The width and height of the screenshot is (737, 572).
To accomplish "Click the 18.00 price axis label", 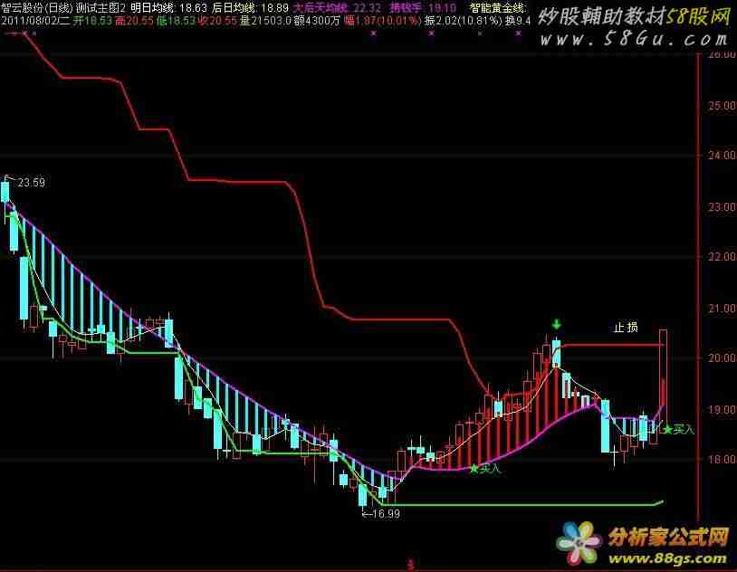I will pyautogui.click(x=722, y=459).
